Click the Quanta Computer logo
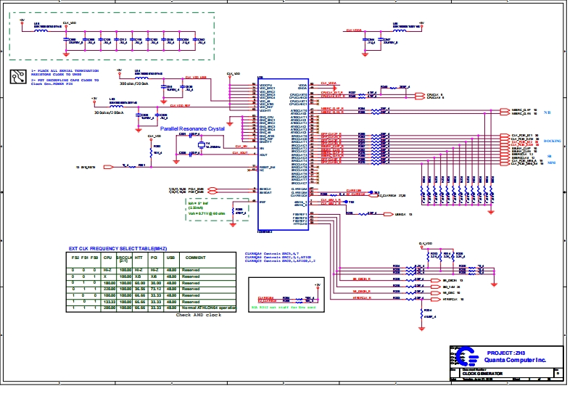Screen dimensions: 575x407 click(468, 356)
